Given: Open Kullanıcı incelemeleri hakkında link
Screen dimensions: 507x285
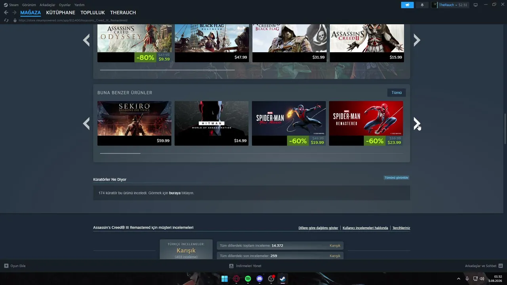Looking at the screenshot, I should coord(365,228).
